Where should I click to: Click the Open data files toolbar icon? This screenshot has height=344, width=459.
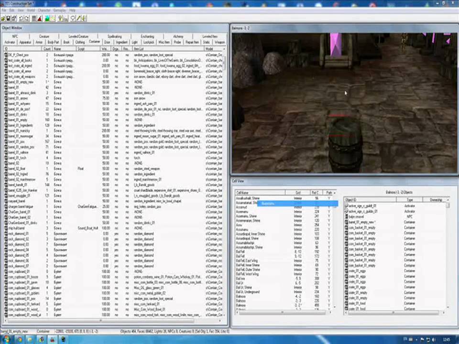[x=3, y=19]
